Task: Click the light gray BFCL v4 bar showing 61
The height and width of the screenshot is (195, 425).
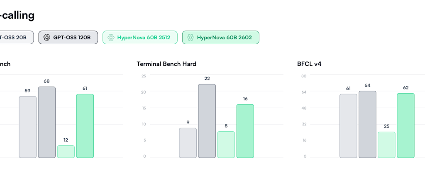Action: [x=348, y=126]
